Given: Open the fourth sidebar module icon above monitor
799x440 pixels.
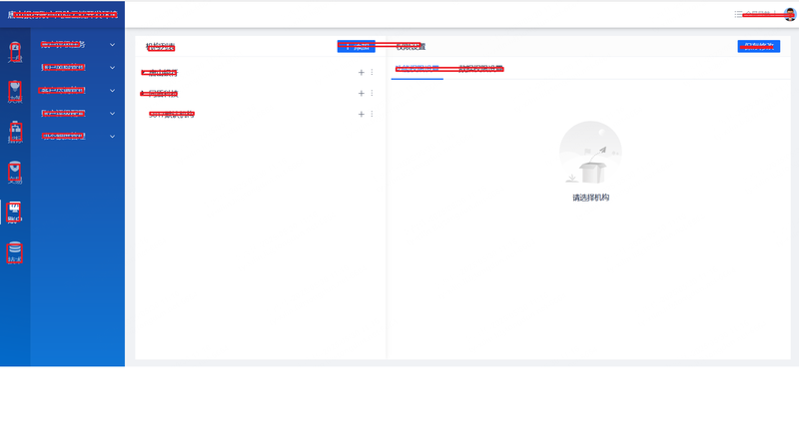Looking at the screenshot, I should coord(15,173).
